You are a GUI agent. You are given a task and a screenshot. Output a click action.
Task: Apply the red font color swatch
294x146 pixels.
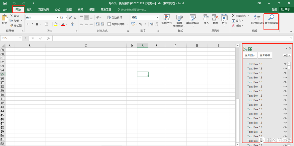63,24
